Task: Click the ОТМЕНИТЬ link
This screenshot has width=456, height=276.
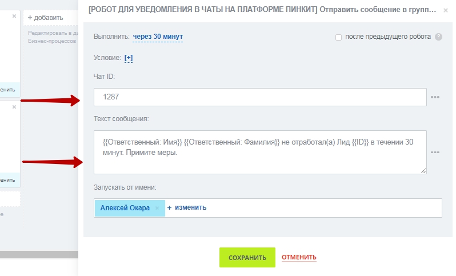Action: (x=299, y=258)
